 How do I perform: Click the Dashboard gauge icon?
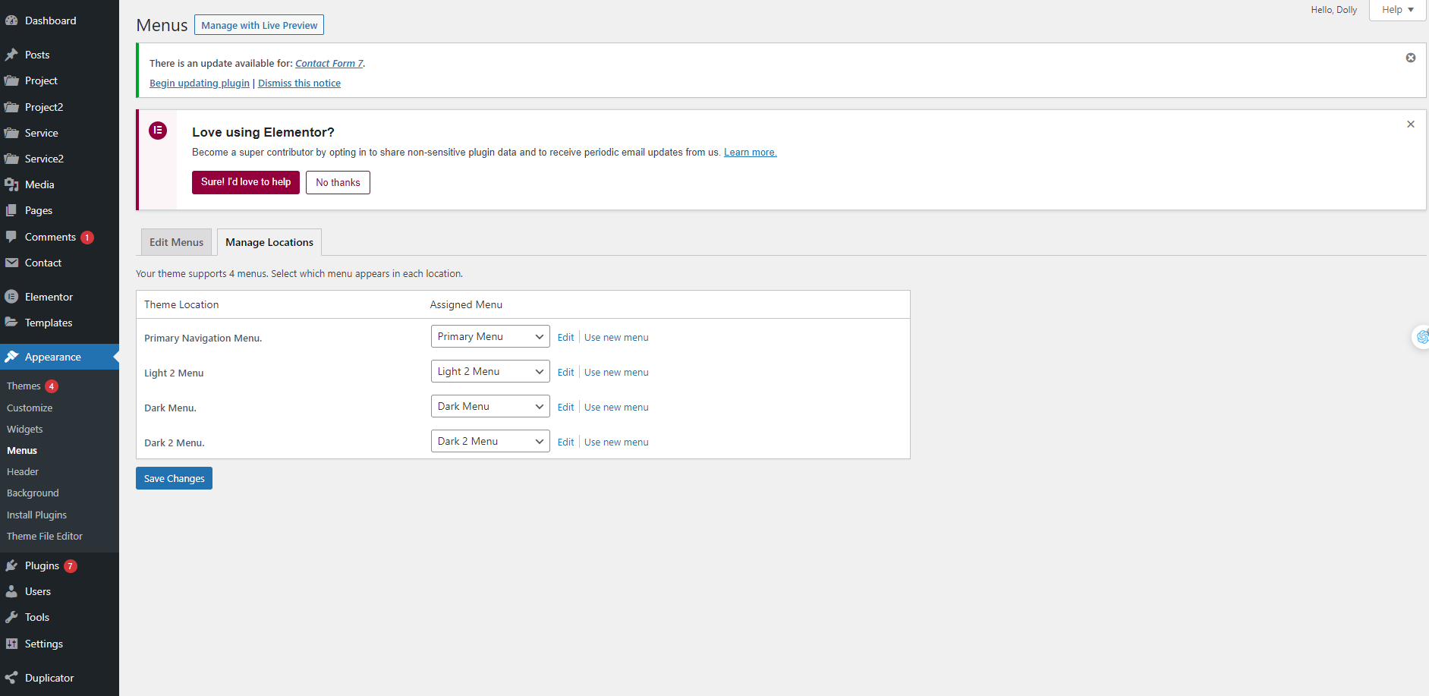coord(11,20)
